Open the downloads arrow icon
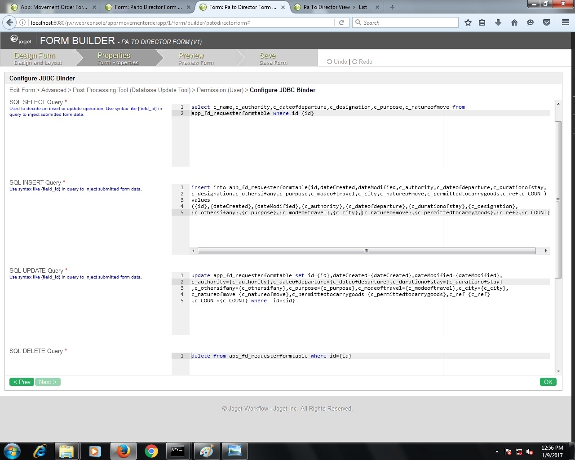 (498, 22)
